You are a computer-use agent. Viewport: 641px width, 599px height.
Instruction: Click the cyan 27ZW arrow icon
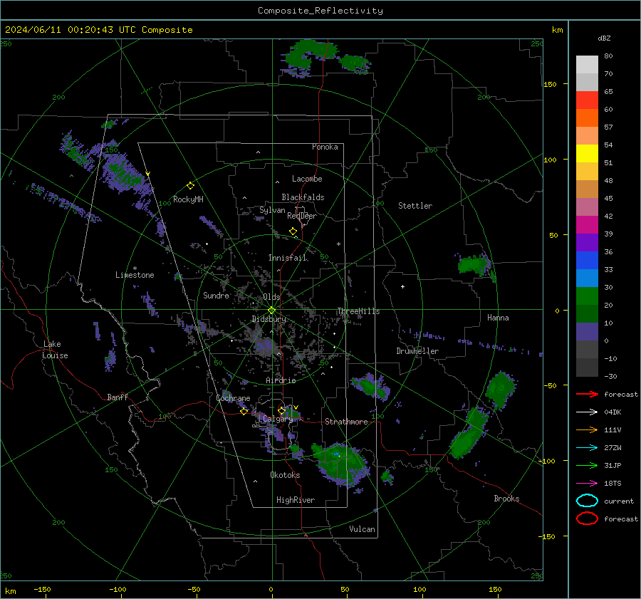pyautogui.click(x=587, y=448)
